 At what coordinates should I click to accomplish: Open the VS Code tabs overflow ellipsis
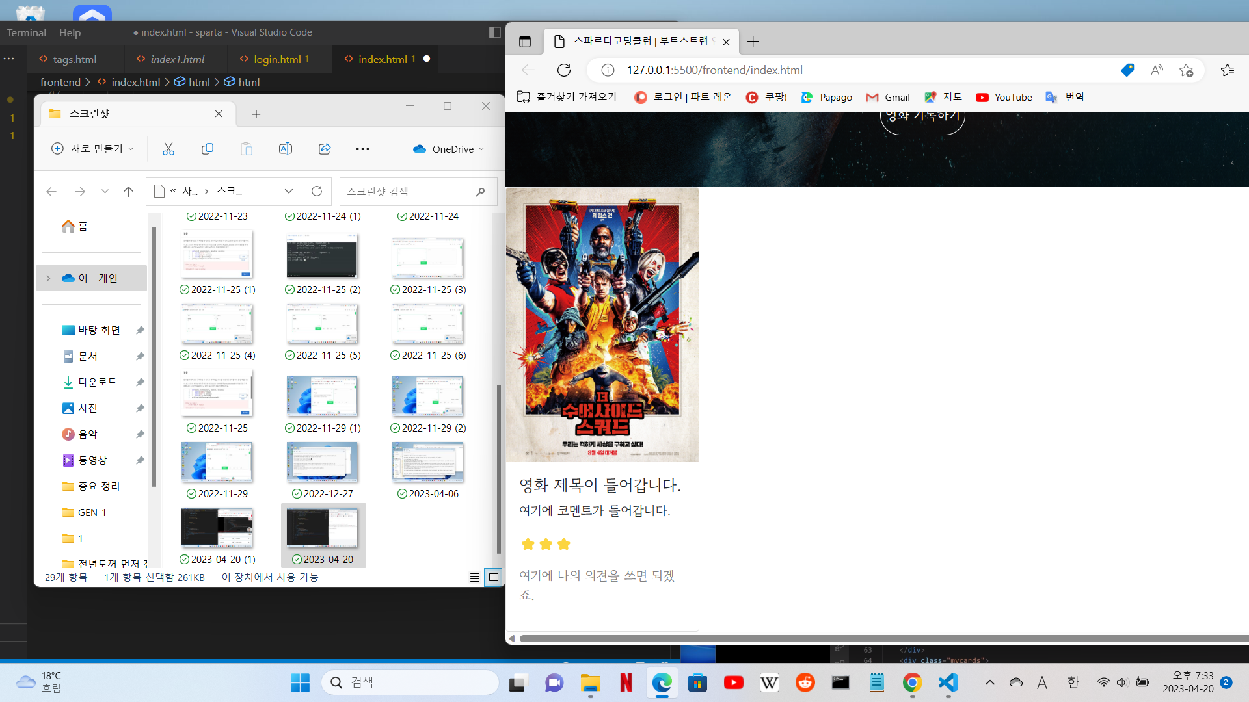coord(9,58)
